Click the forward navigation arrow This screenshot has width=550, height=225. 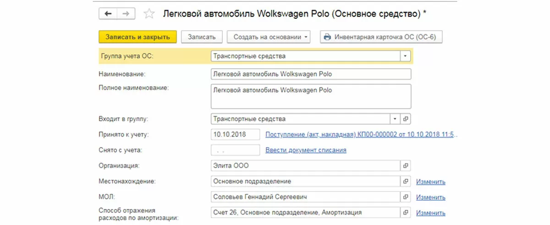(125, 14)
